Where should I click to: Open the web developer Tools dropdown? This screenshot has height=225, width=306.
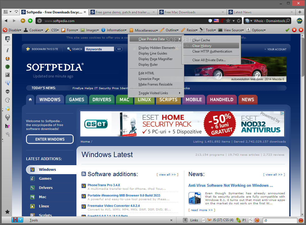coord(208,30)
